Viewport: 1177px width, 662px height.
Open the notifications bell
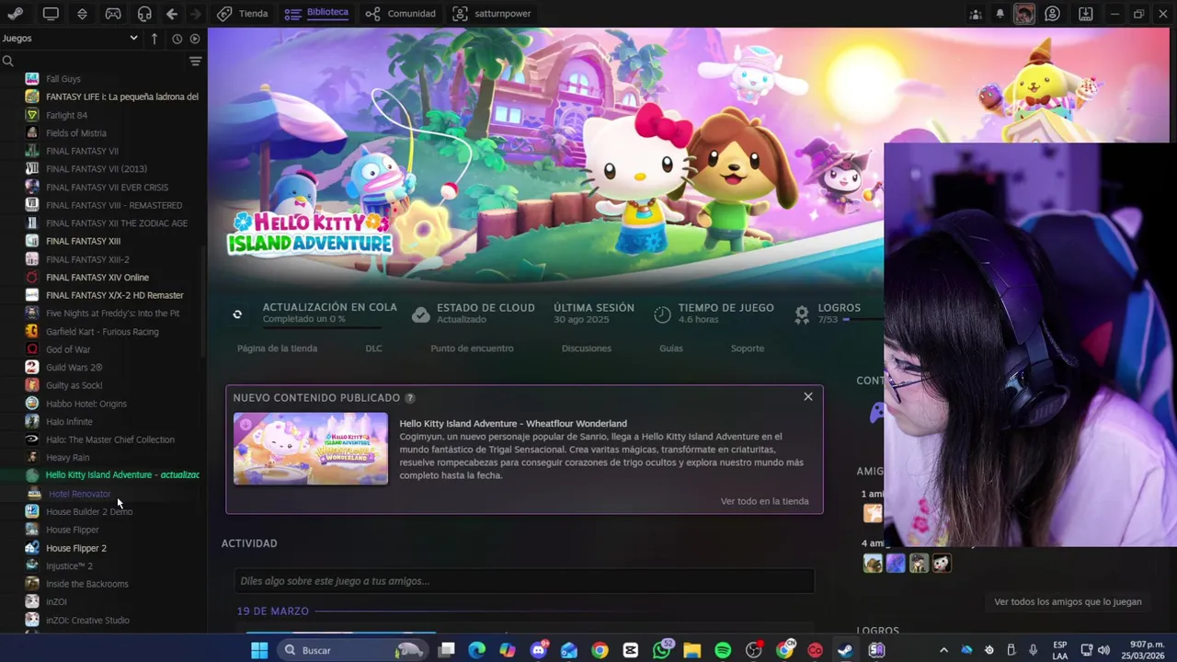pos(1000,14)
